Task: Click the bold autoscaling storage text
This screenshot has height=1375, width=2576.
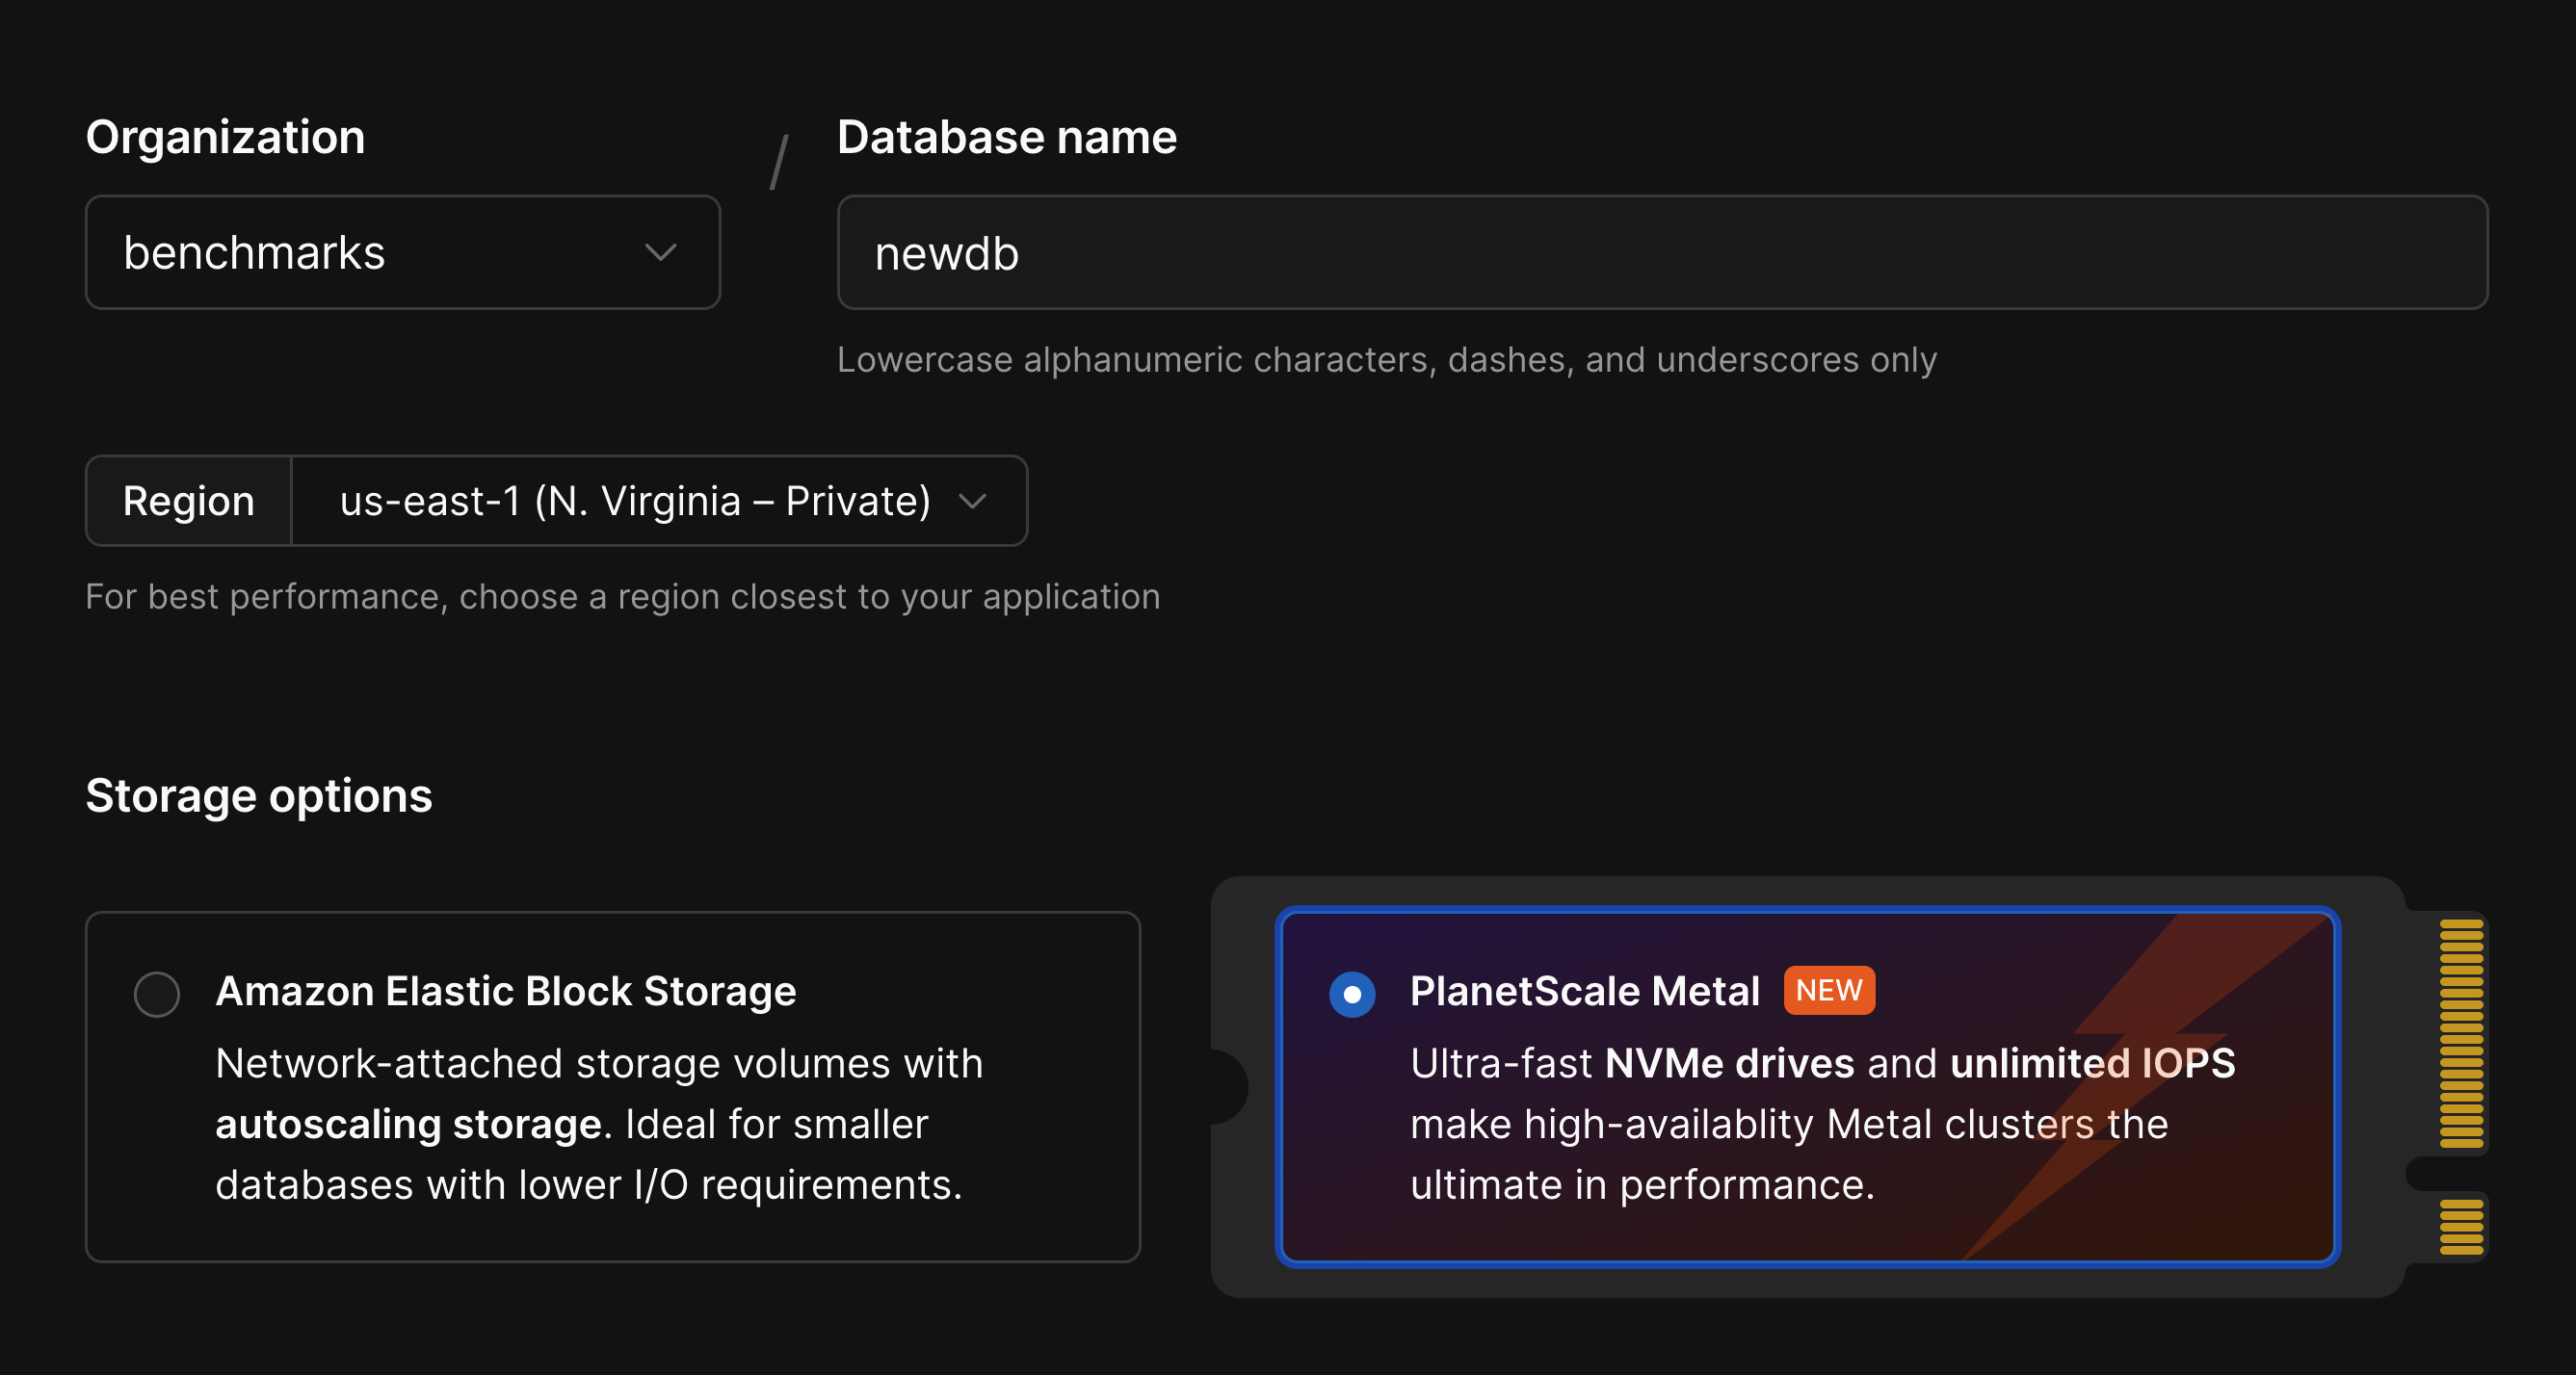Action: point(408,1125)
